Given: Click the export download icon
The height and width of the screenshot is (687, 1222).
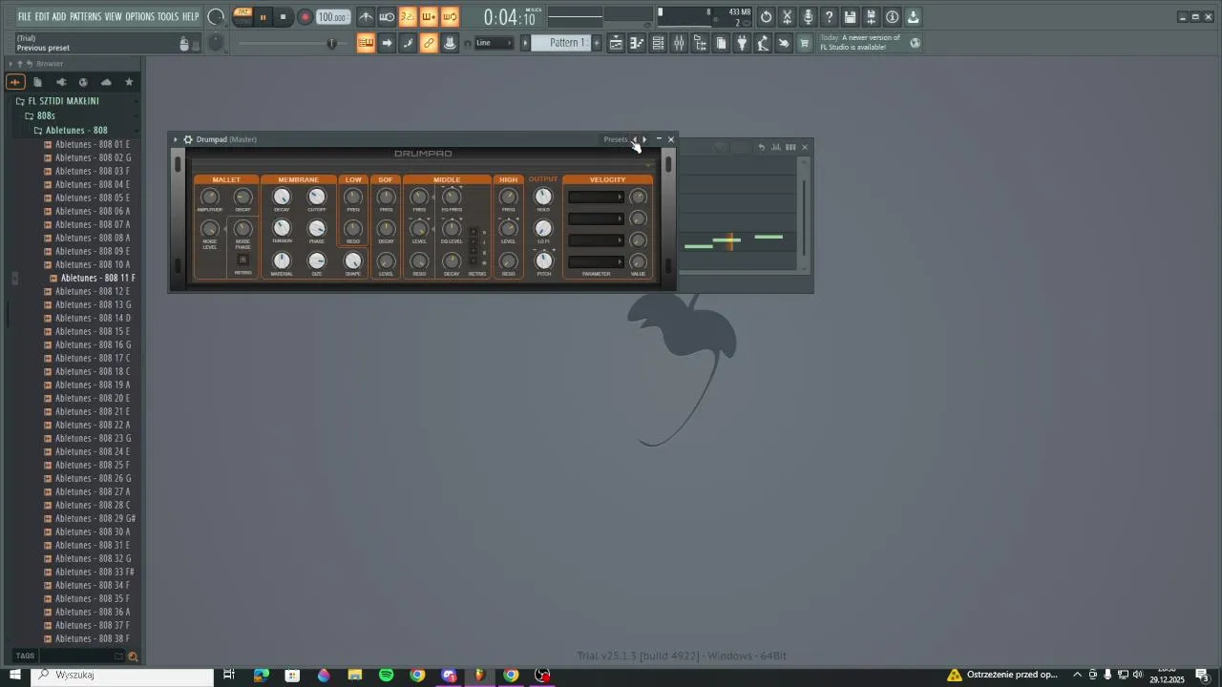Looking at the screenshot, I should (x=913, y=17).
